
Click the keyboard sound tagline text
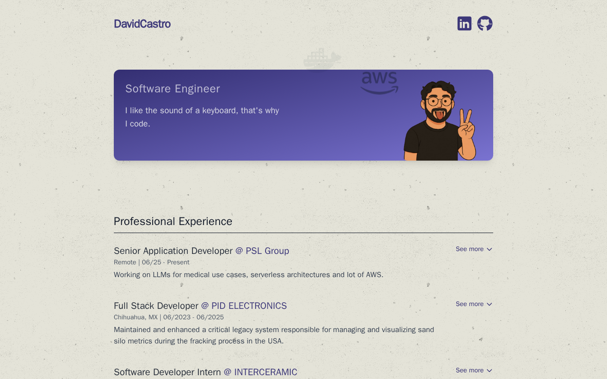[x=202, y=117]
